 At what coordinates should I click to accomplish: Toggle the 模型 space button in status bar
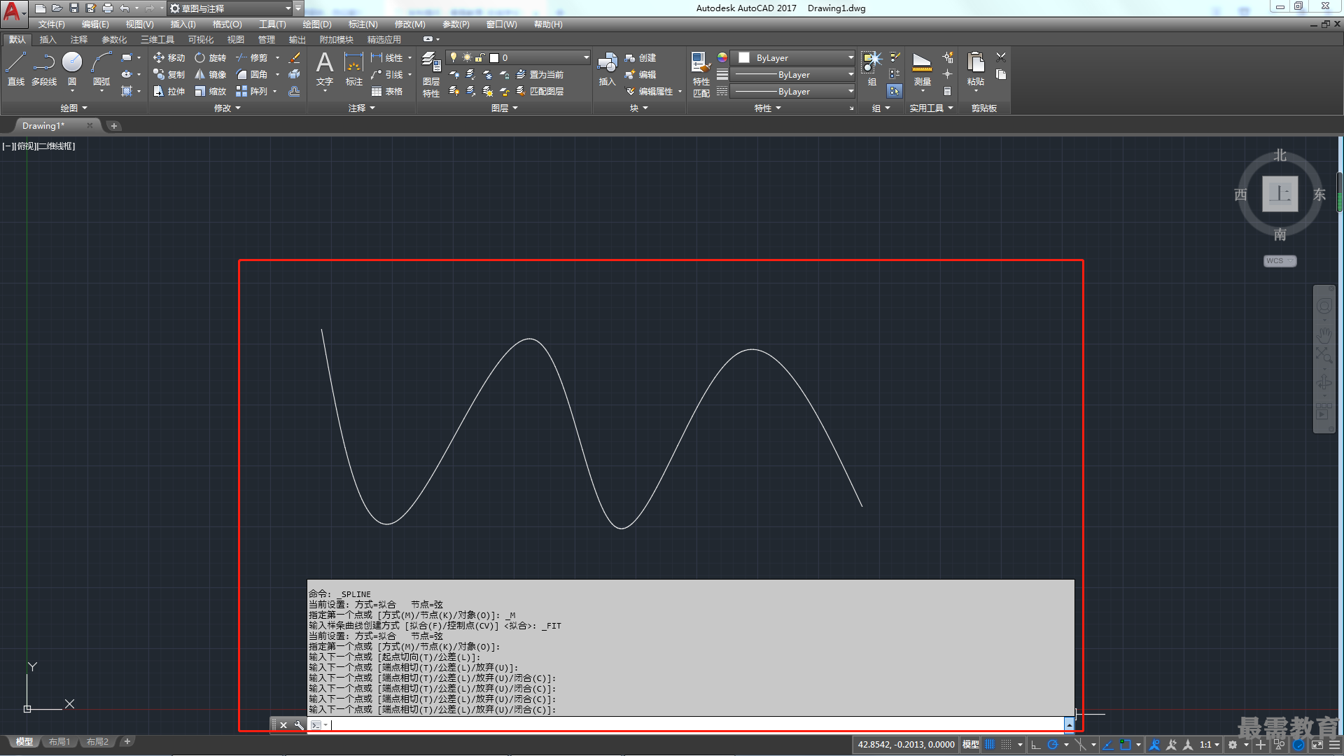970,745
